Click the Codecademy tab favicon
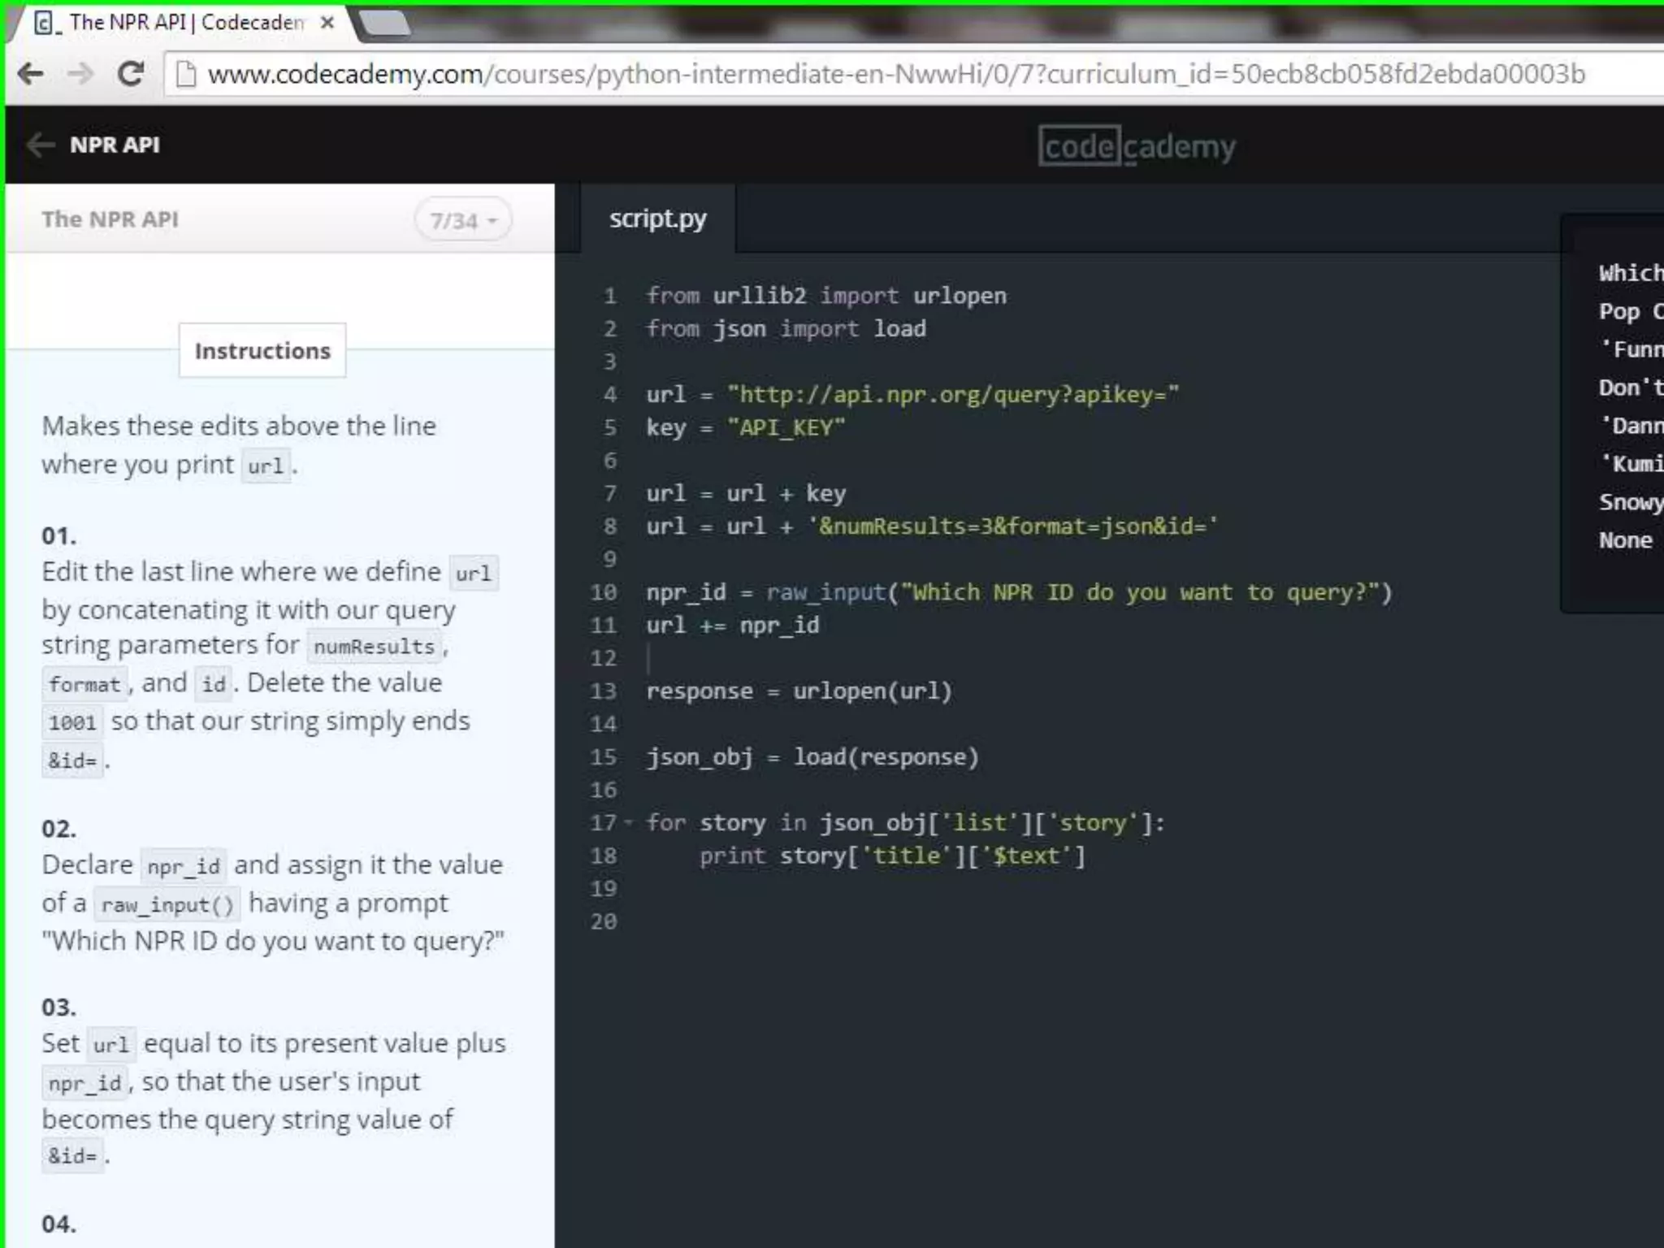1664x1248 pixels. pyautogui.click(x=46, y=23)
